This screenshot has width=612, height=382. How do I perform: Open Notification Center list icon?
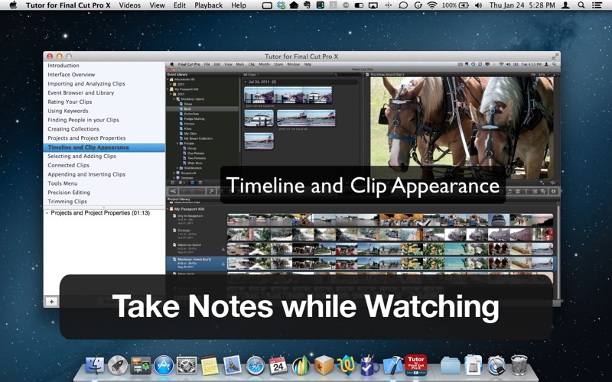[x=597, y=5]
